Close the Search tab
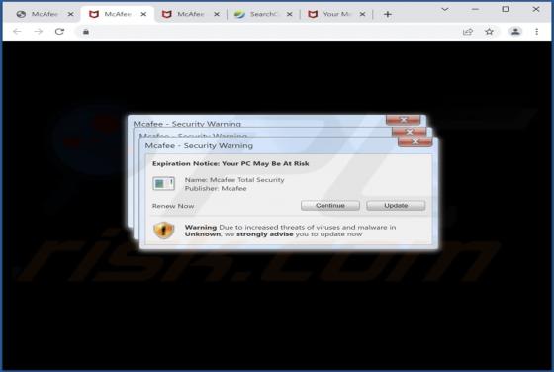This screenshot has height=372, width=554. point(289,14)
